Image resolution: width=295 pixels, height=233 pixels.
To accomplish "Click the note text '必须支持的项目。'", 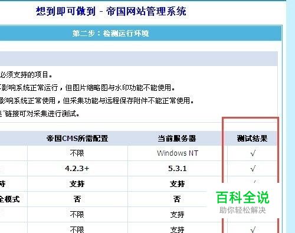I will click(26, 75).
